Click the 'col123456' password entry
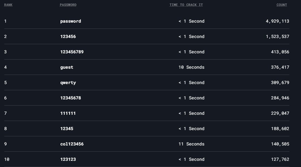Image resolution: width=301 pixels, height=167 pixels. [72, 144]
